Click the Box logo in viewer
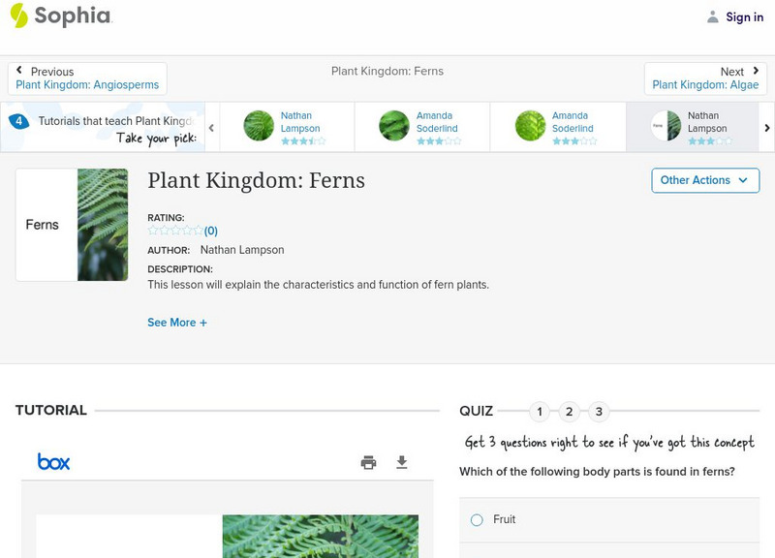775x558 pixels. (x=53, y=462)
